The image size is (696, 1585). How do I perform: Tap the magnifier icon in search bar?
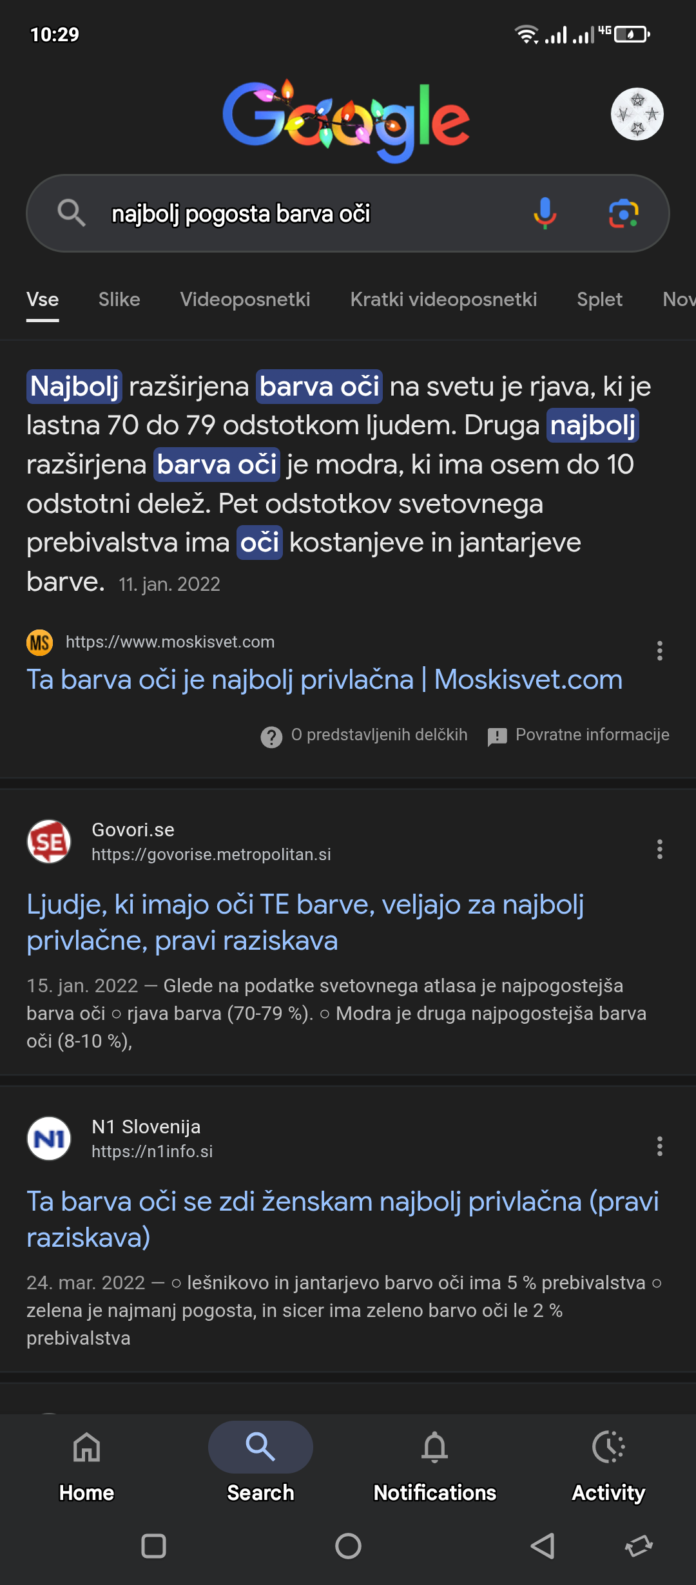point(71,213)
